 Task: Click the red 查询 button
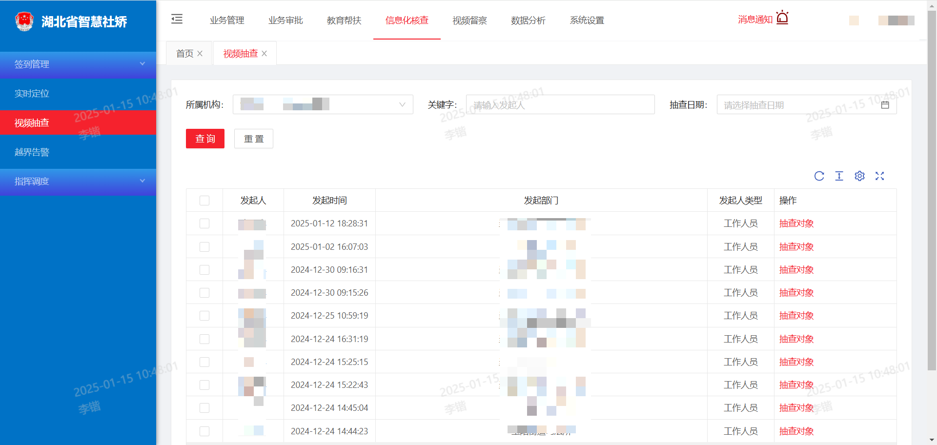tap(205, 139)
